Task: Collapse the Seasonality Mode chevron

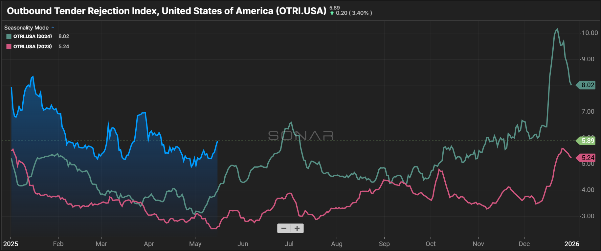Action: 53,28
